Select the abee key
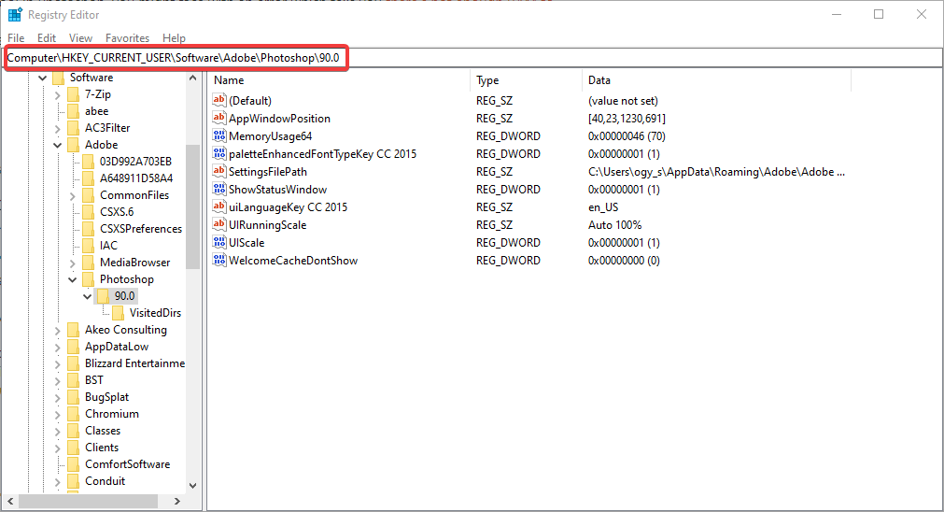Screen dimensions: 944x512 click(x=96, y=111)
